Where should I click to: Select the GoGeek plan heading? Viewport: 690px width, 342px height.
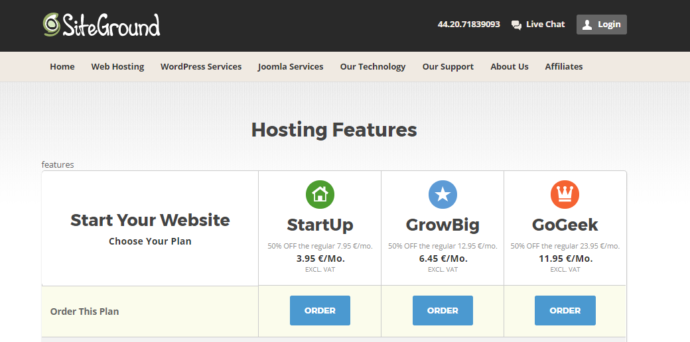(x=565, y=225)
